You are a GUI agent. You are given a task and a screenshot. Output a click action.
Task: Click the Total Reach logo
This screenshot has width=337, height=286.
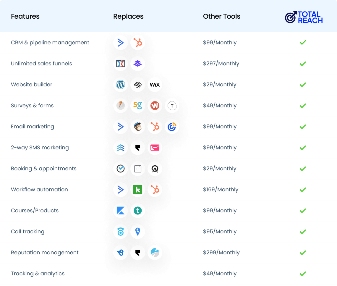pyautogui.click(x=304, y=17)
